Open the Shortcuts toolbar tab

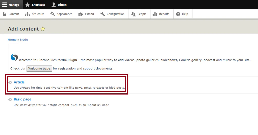[x=35, y=5]
